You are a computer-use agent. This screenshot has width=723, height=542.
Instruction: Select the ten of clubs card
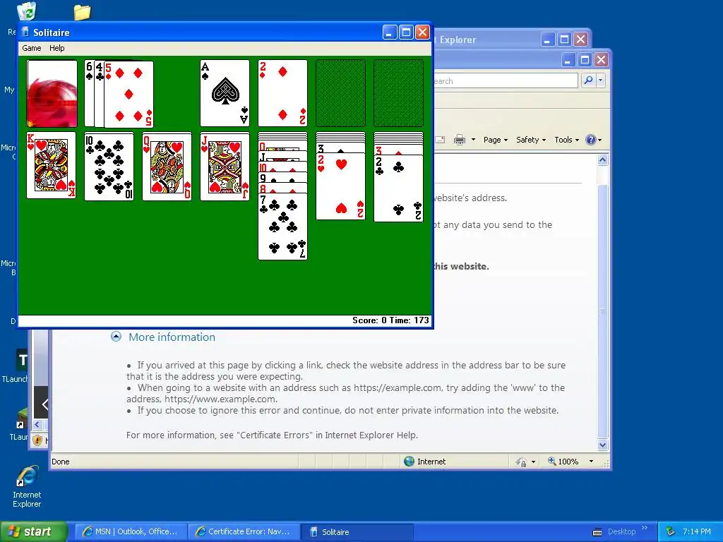[109, 167]
